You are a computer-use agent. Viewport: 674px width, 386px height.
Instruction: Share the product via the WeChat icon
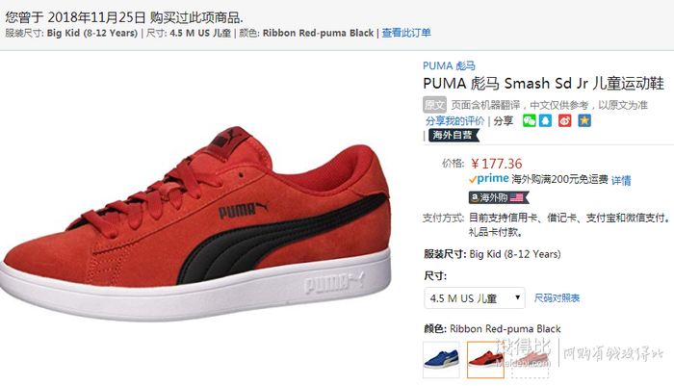pos(529,120)
